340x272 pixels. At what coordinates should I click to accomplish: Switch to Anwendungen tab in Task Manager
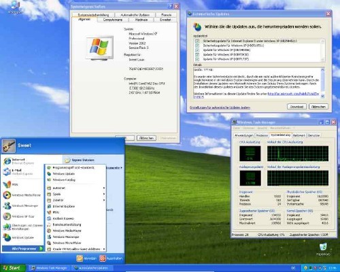click(x=243, y=135)
